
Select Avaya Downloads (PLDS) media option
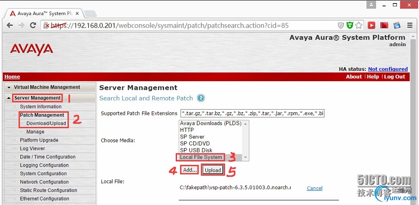[210, 123]
